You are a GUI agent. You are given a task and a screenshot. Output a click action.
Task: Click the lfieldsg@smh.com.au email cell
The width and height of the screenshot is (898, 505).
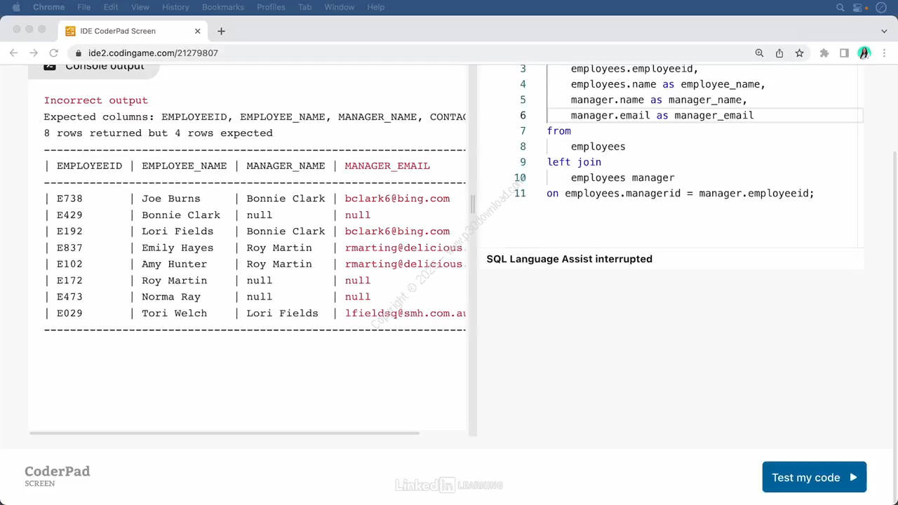[406, 314]
